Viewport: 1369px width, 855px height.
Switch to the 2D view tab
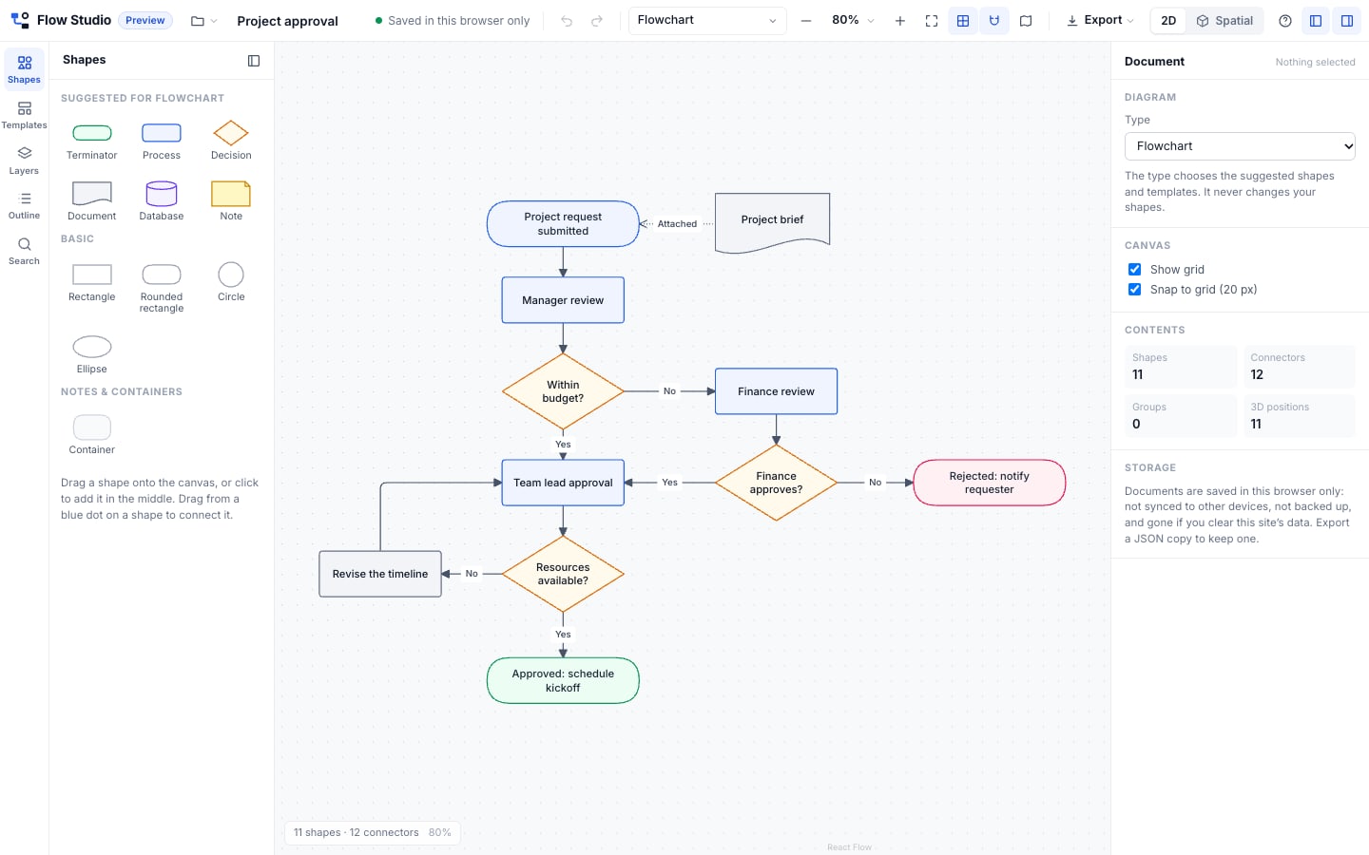click(x=1168, y=21)
